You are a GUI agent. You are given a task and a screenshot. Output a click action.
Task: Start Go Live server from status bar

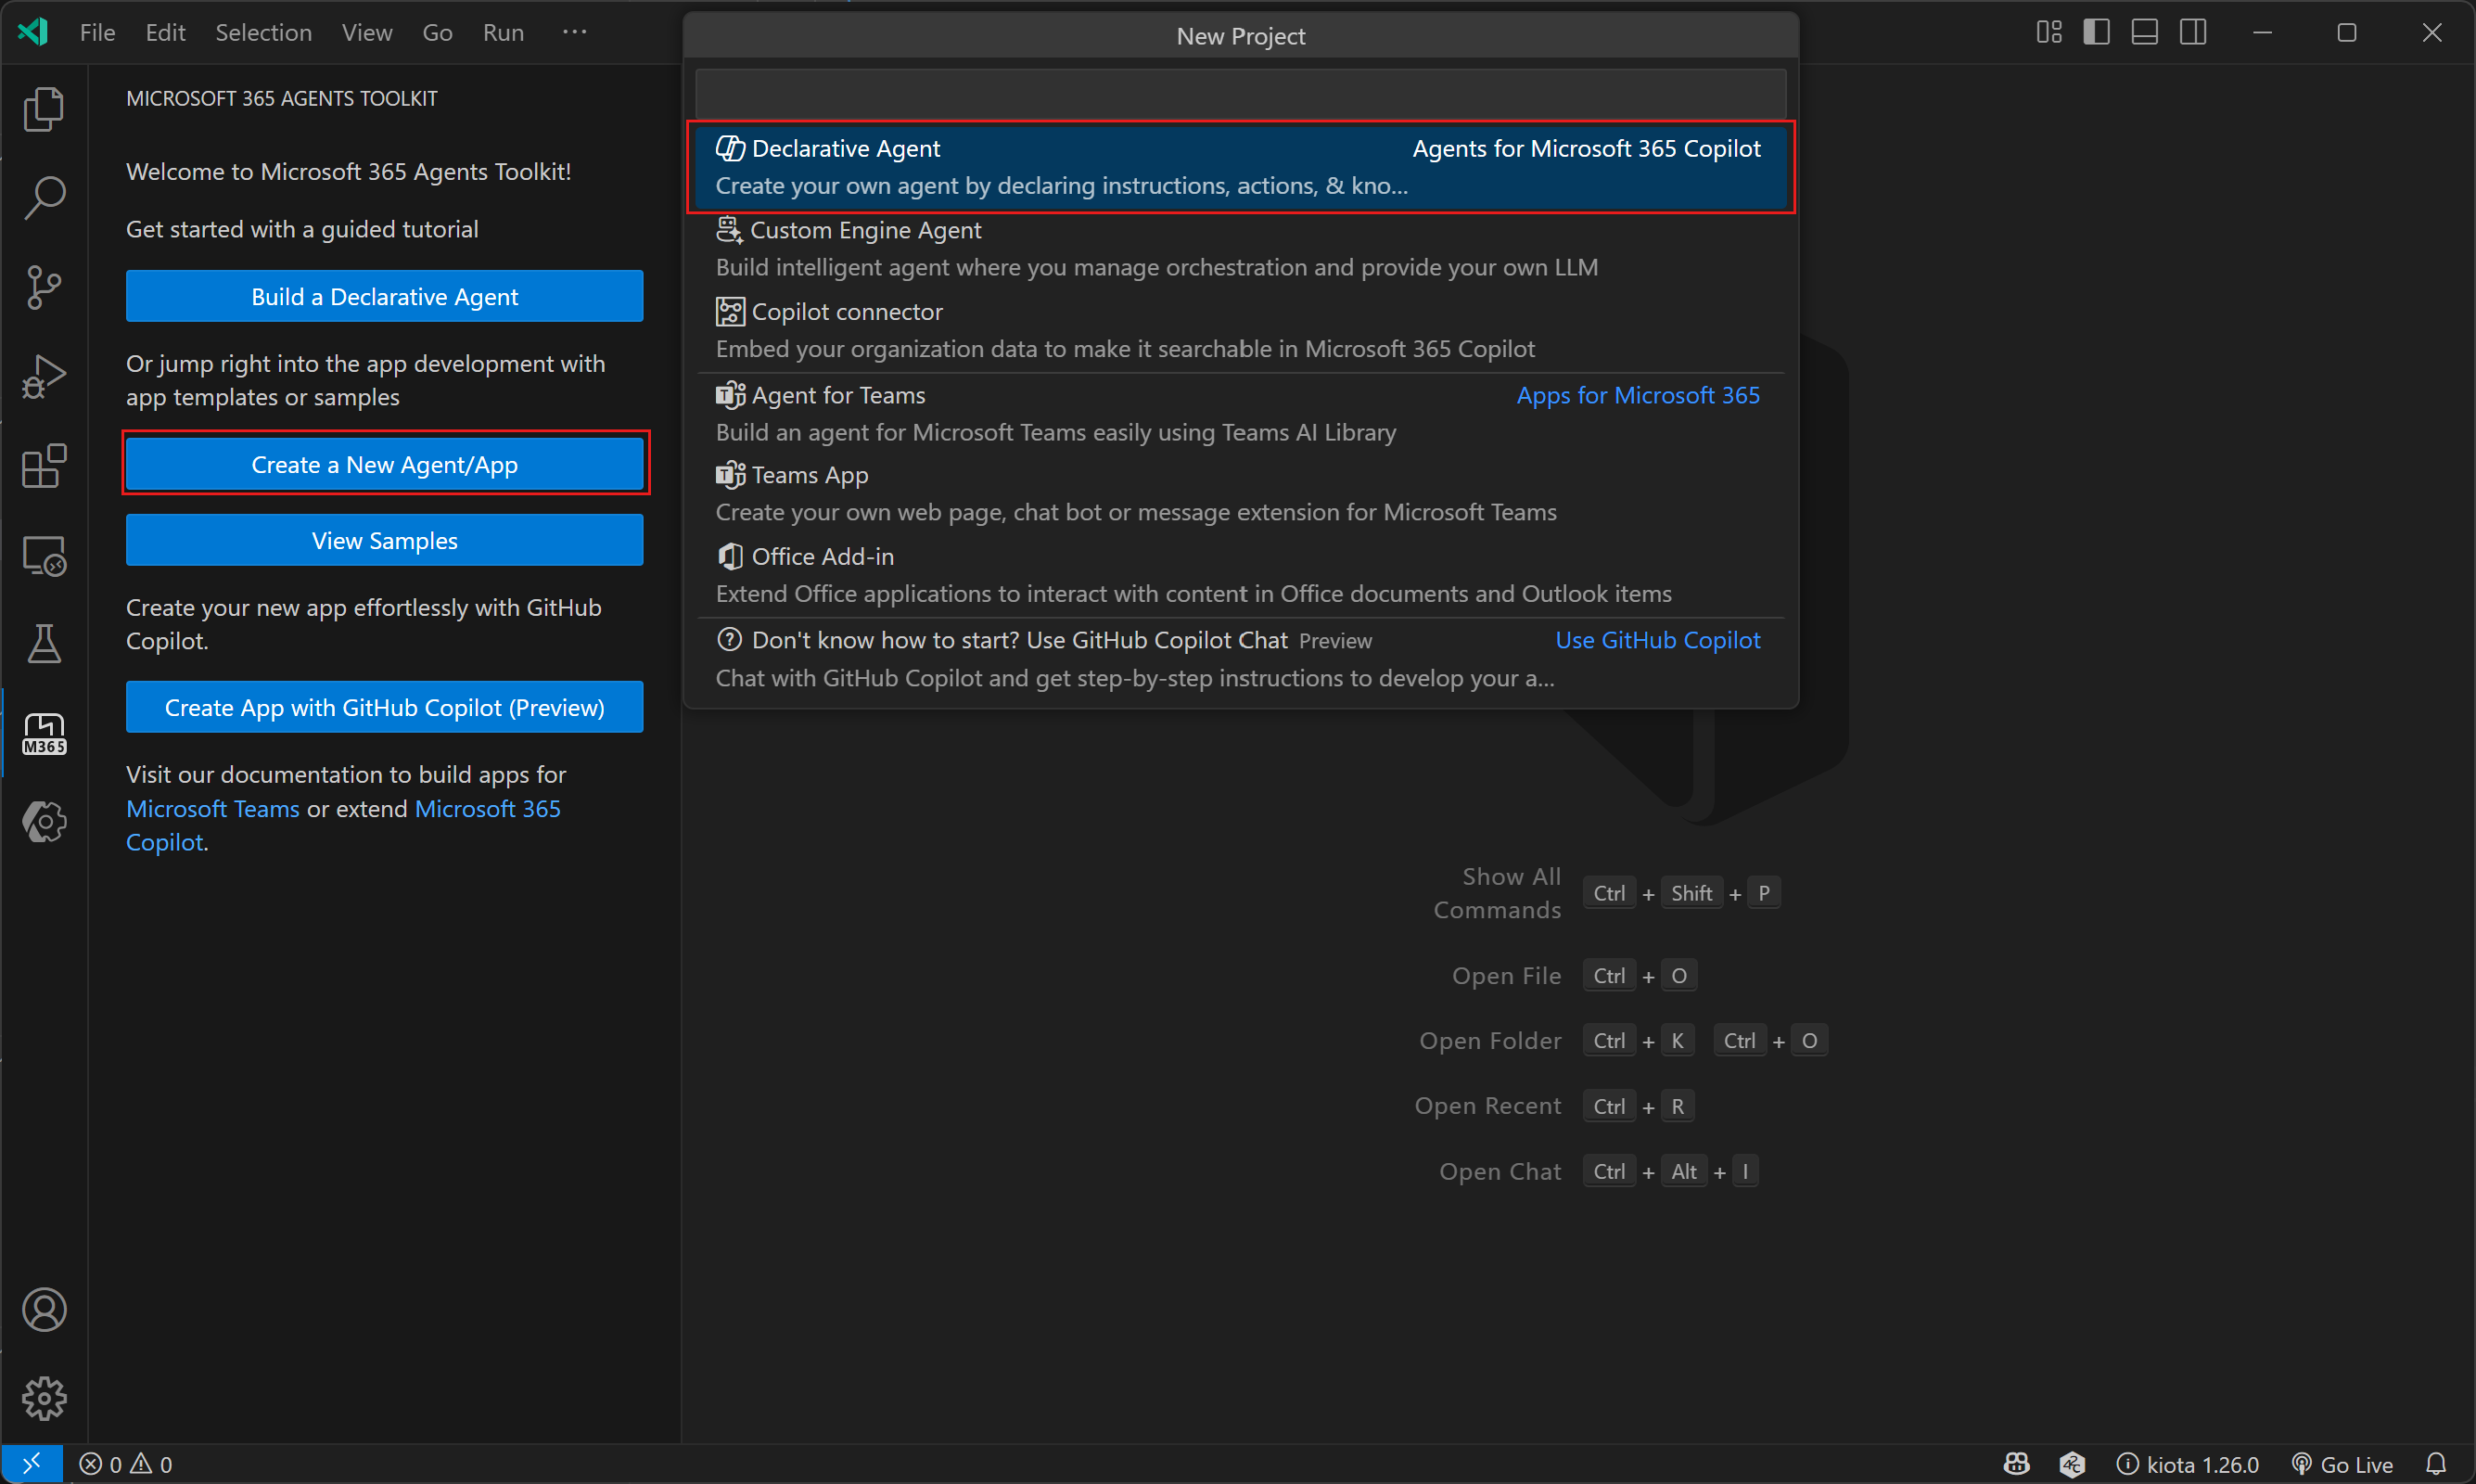(x=2342, y=1464)
